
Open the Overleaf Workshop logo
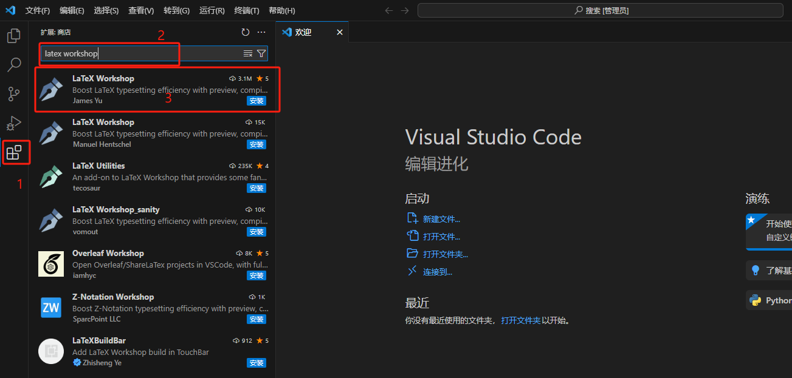pyautogui.click(x=51, y=264)
